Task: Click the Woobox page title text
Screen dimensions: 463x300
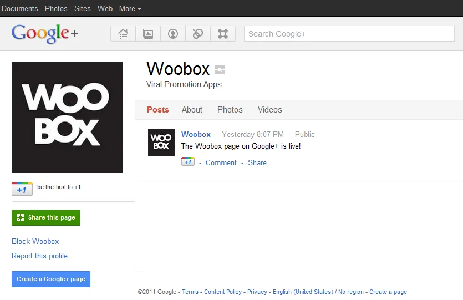Action: point(178,69)
